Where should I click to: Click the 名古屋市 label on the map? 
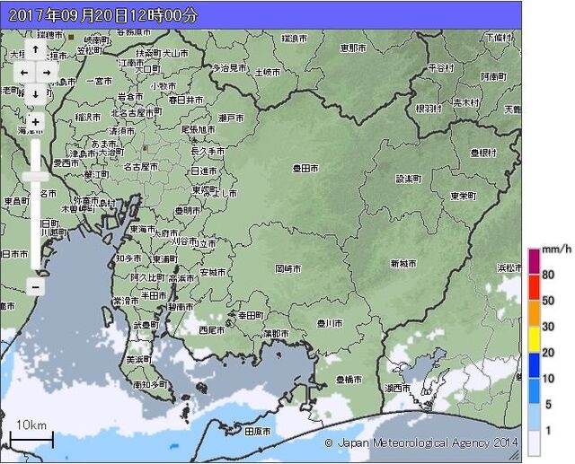(x=141, y=167)
